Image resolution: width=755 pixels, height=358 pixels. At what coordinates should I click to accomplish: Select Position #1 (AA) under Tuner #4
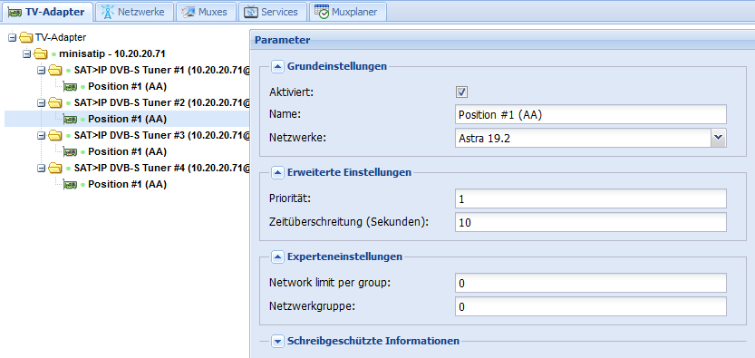pyautogui.click(x=128, y=185)
